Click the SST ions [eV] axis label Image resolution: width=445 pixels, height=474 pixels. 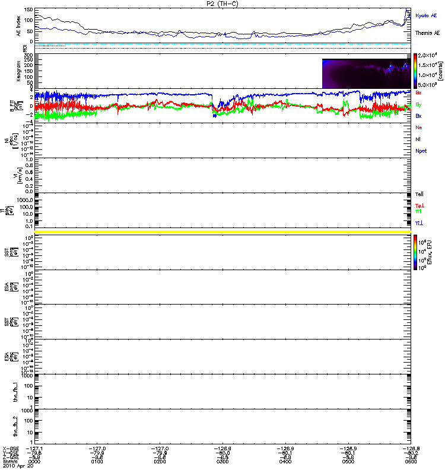(x=11, y=252)
